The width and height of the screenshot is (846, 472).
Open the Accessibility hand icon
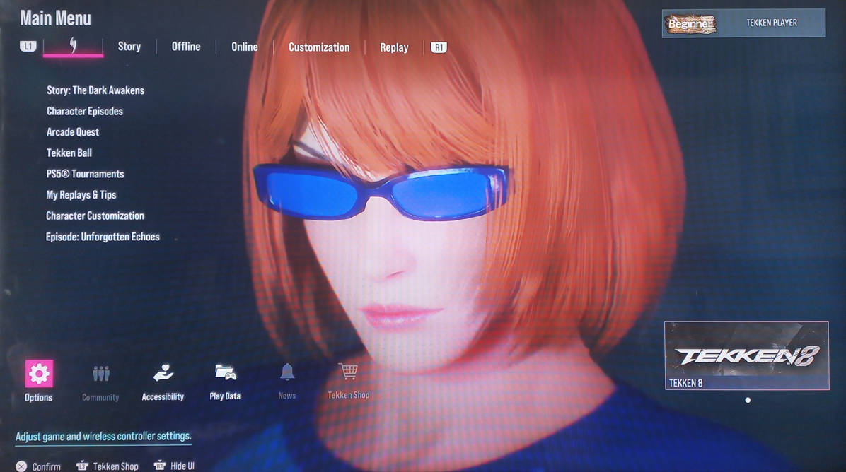coord(163,372)
